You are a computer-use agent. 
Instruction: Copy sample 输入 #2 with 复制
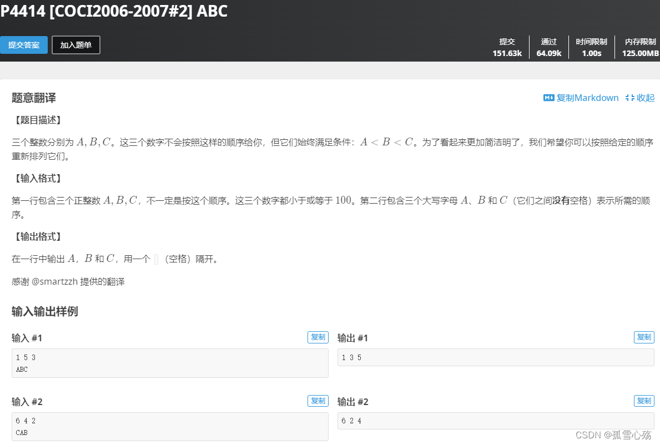coord(318,401)
